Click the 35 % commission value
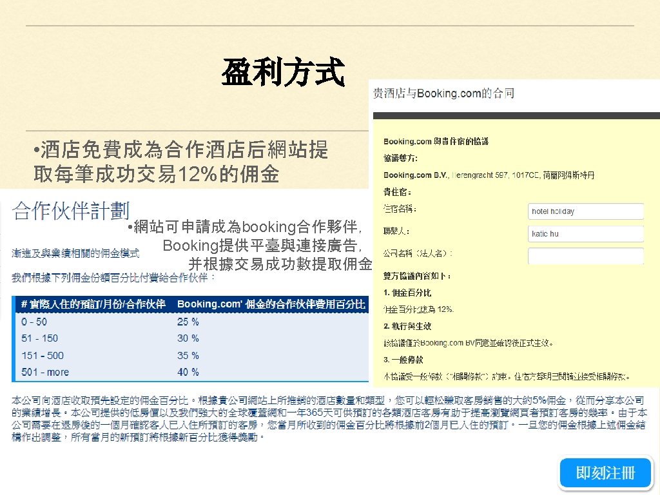The image size is (660, 495). (188, 356)
